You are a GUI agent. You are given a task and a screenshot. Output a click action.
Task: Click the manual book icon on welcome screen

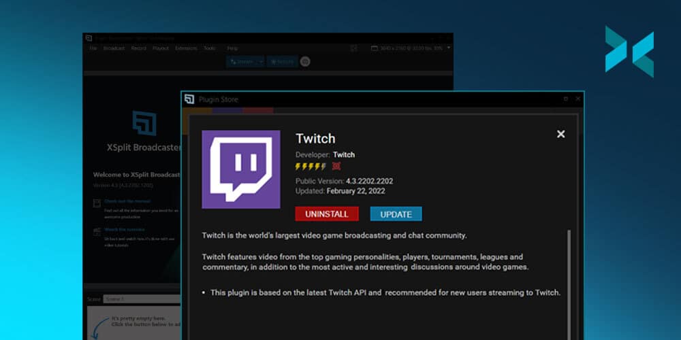(x=97, y=203)
